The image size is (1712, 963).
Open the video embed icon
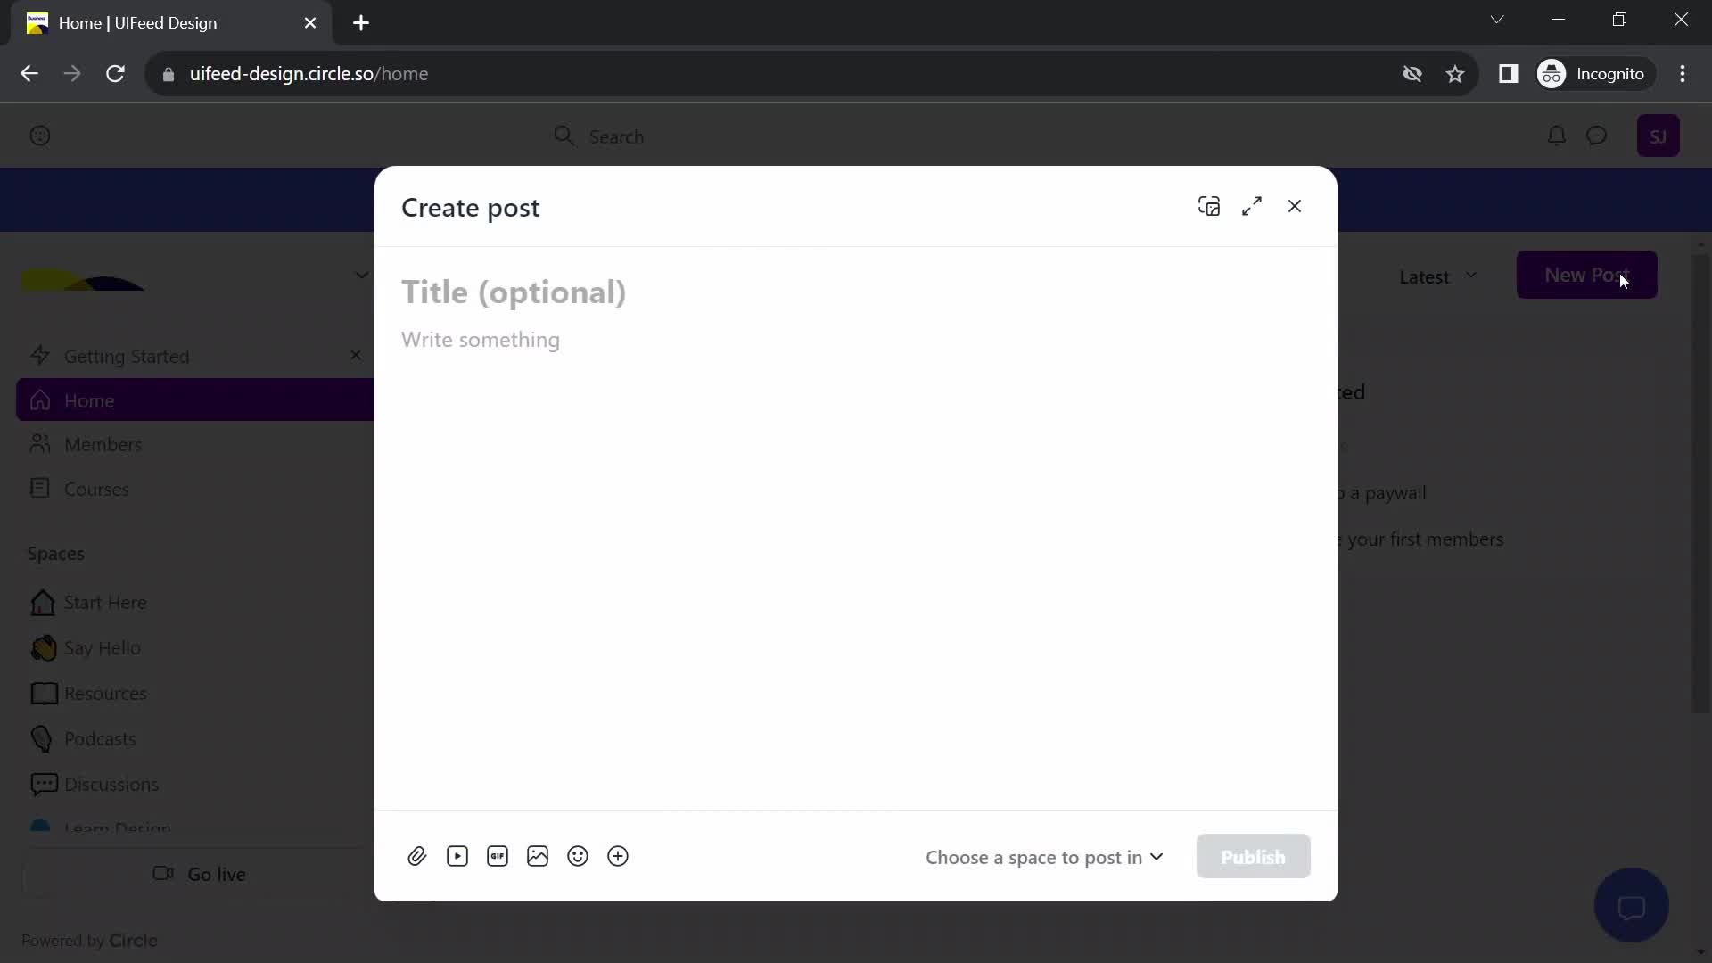(457, 856)
